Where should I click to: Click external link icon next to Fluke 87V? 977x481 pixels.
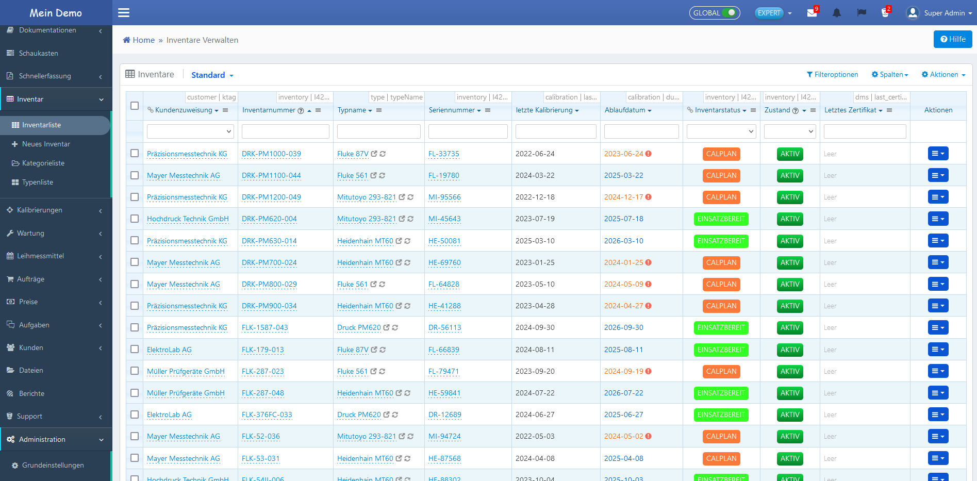374,154
